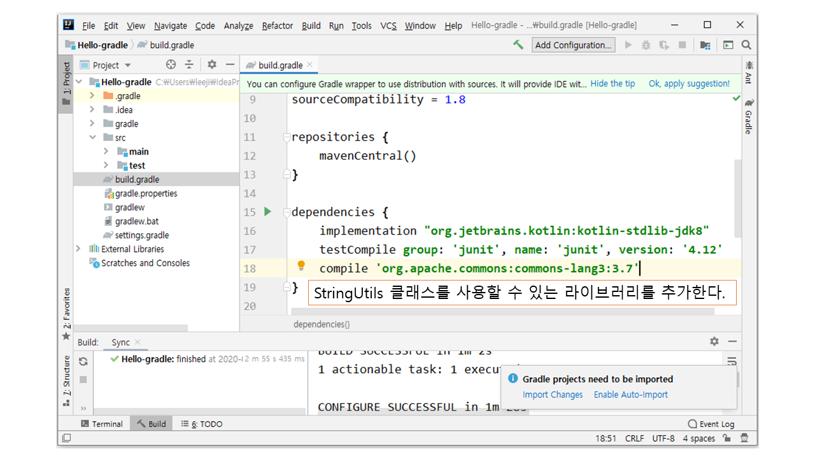Close the build.gradle editor tab
Viewport: 815px width, 458px height.
click(310, 65)
